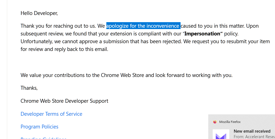275x139 pixels.
Task: Open the Developer Terms of Service link
Action: pyautogui.click(x=52, y=114)
